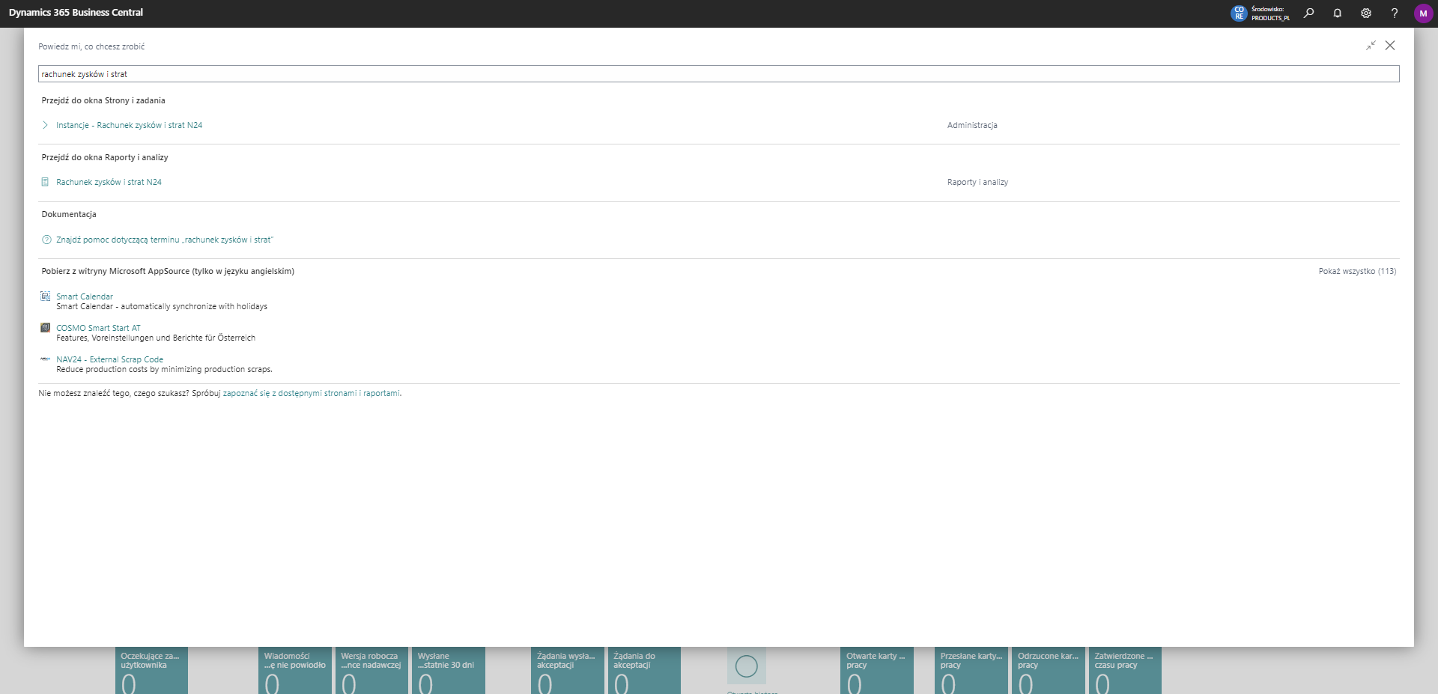Expand the Instancje result chevron

point(45,125)
